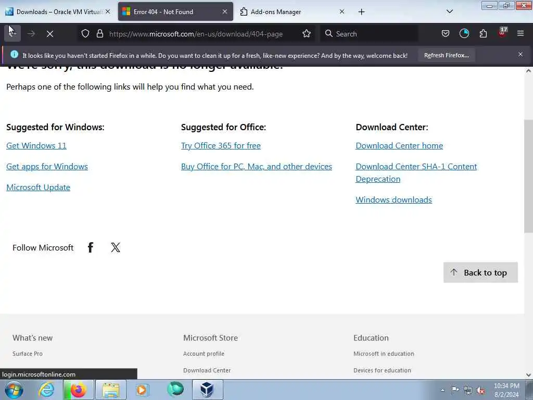Stop loading the page with X button
The height and width of the screenshot is (400, 533).
(50, 34)
